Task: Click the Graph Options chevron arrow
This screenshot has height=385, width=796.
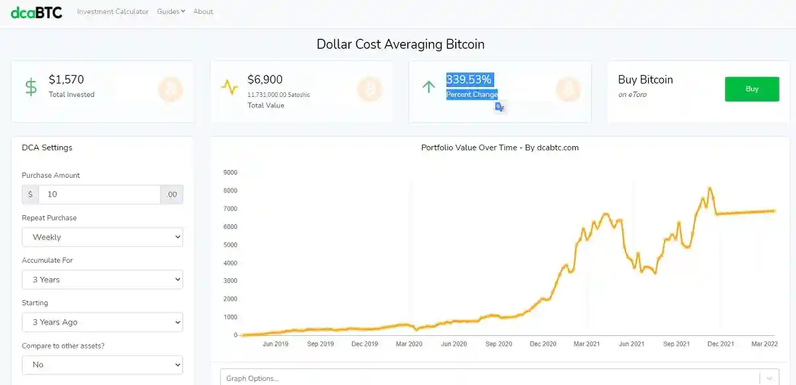Action: (x=769, y=378)
